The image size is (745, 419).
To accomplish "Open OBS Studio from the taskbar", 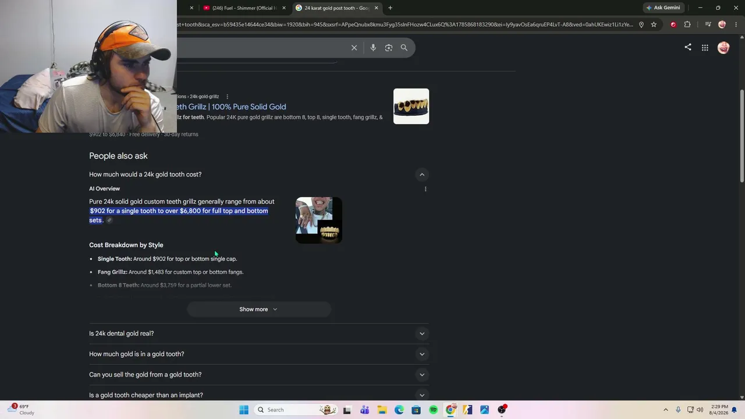I will coord(502,410).
